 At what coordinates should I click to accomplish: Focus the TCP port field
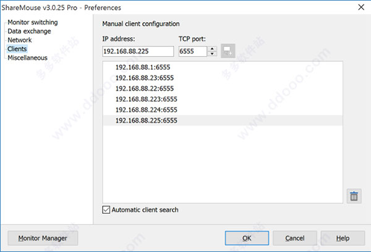click(193, 51)
